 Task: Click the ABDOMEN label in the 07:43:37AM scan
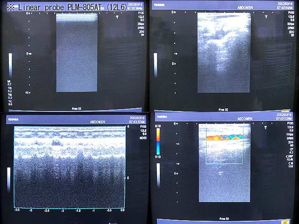click(98, 122)
